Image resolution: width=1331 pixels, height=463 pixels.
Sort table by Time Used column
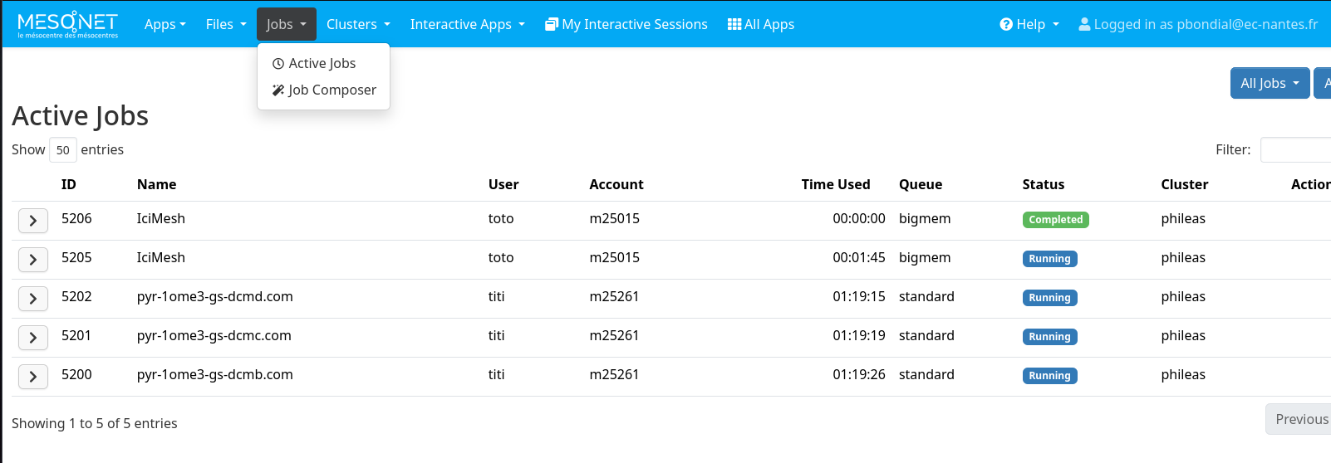click(x=835, y=184)
